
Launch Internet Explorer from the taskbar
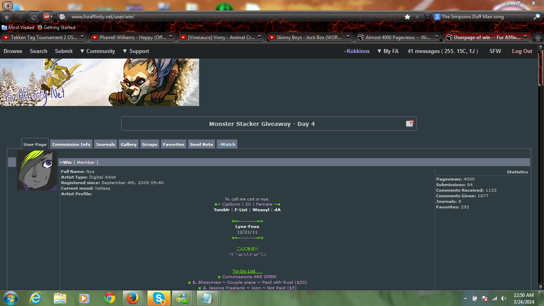(x=35, y=298)
